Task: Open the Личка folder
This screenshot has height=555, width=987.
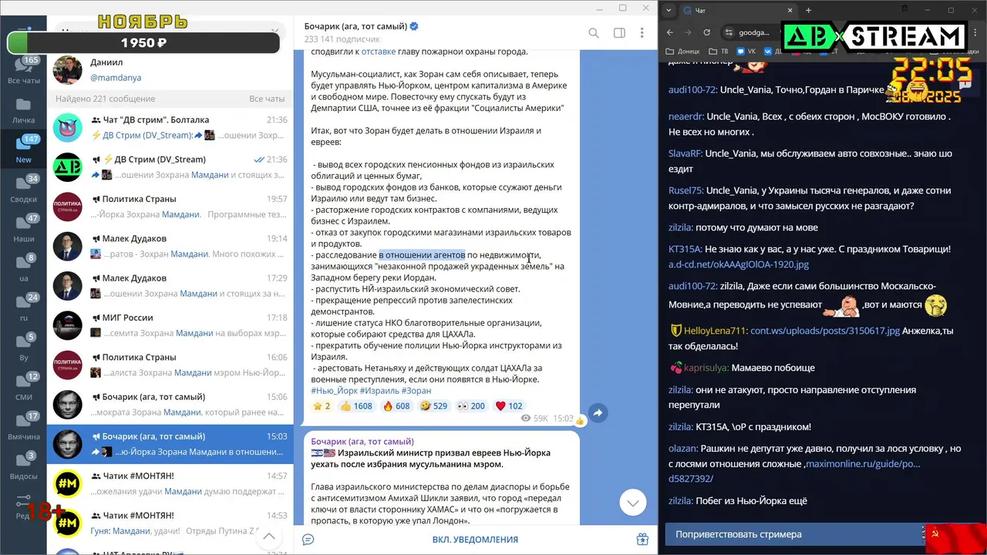Action: coord(23,111)
